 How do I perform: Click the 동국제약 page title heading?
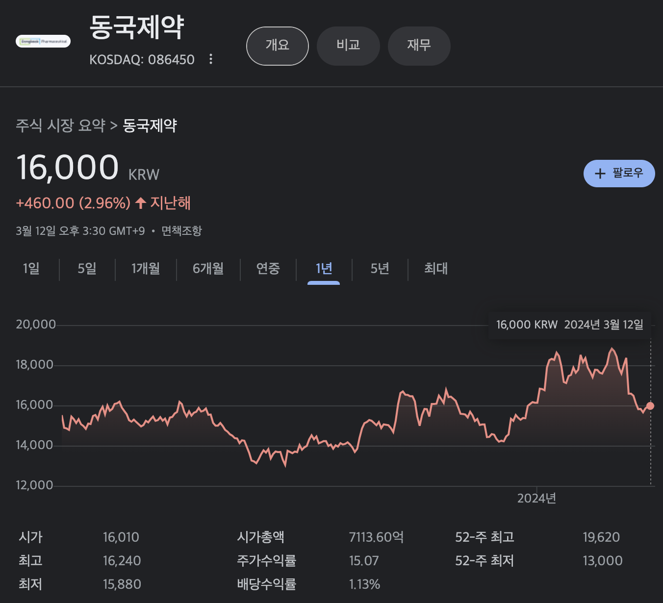coord(137,27)
